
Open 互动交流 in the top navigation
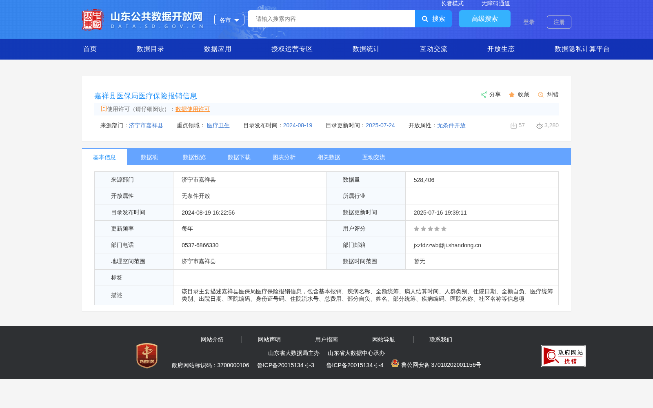click(x=434, y=49)
